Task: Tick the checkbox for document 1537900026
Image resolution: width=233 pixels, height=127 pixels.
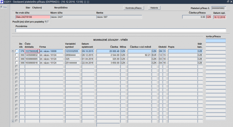Action: 17,51
